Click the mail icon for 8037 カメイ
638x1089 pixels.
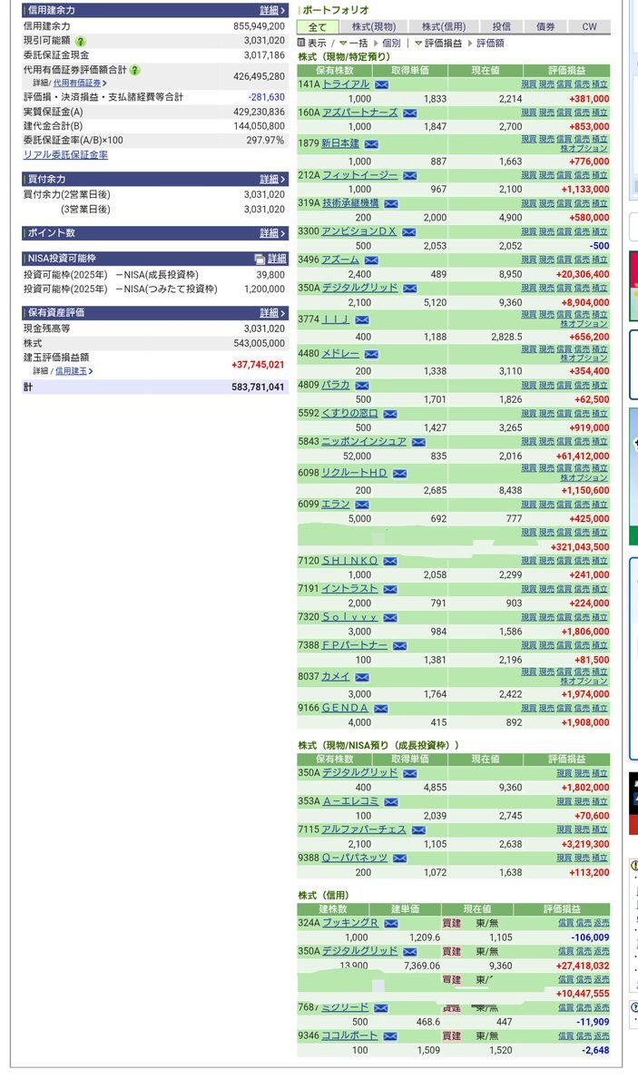coord(362,676)
